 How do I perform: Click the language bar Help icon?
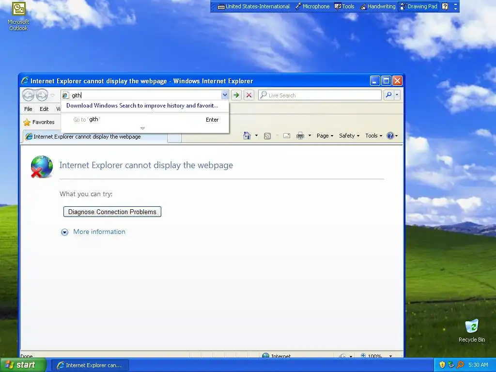pyautogui.click(x=445, y=6)
